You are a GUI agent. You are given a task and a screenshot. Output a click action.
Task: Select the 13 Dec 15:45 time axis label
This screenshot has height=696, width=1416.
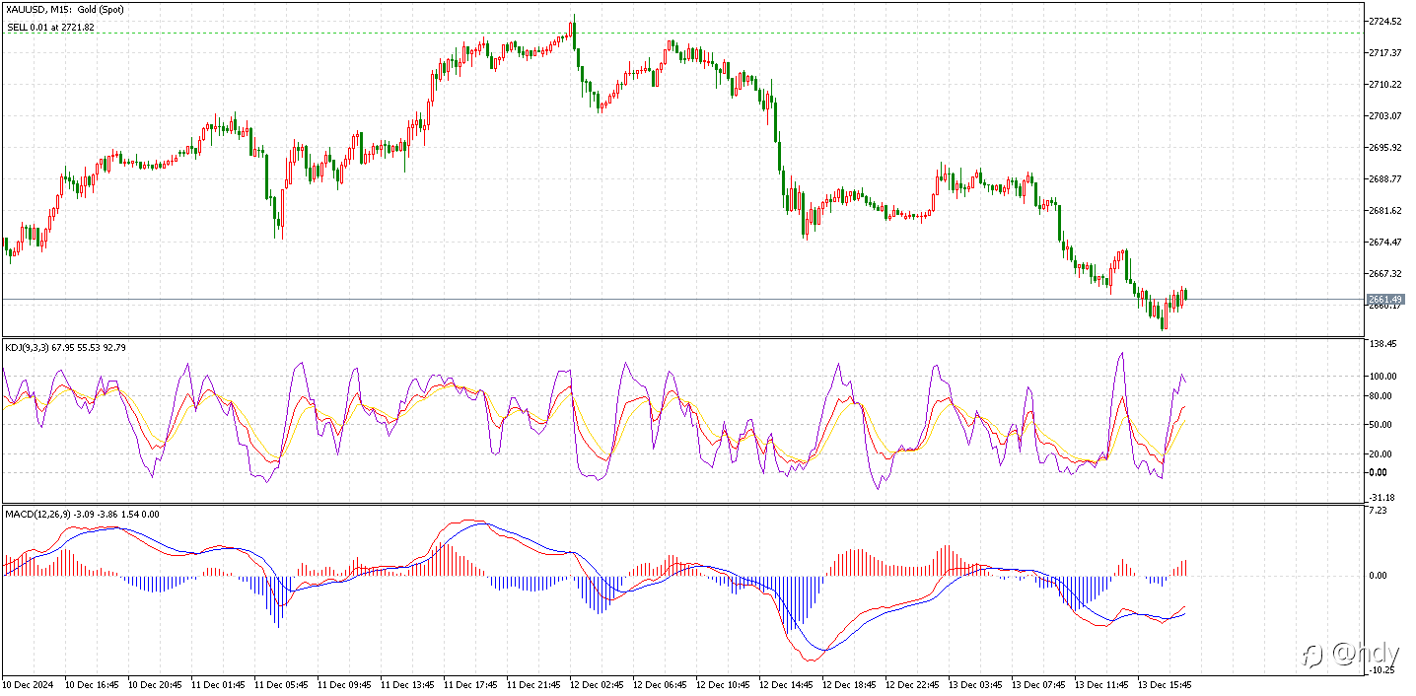(1167, 683)
